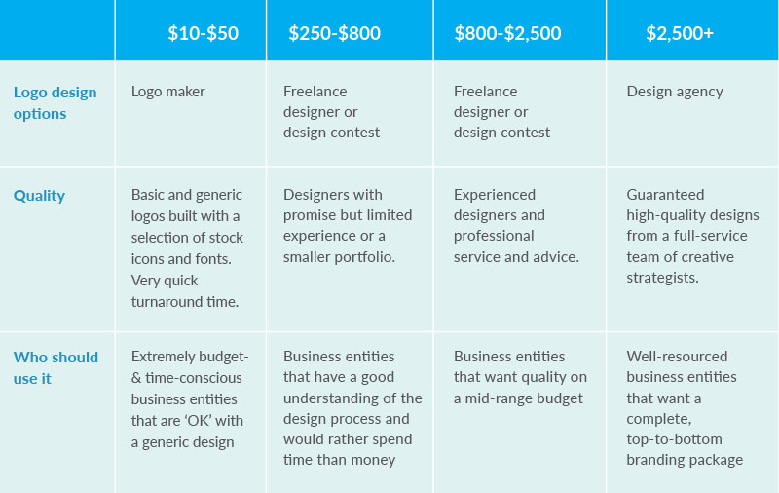Click the 'Who should use it' row label
This screenshot has height=493, width=779.
(56, 367)
